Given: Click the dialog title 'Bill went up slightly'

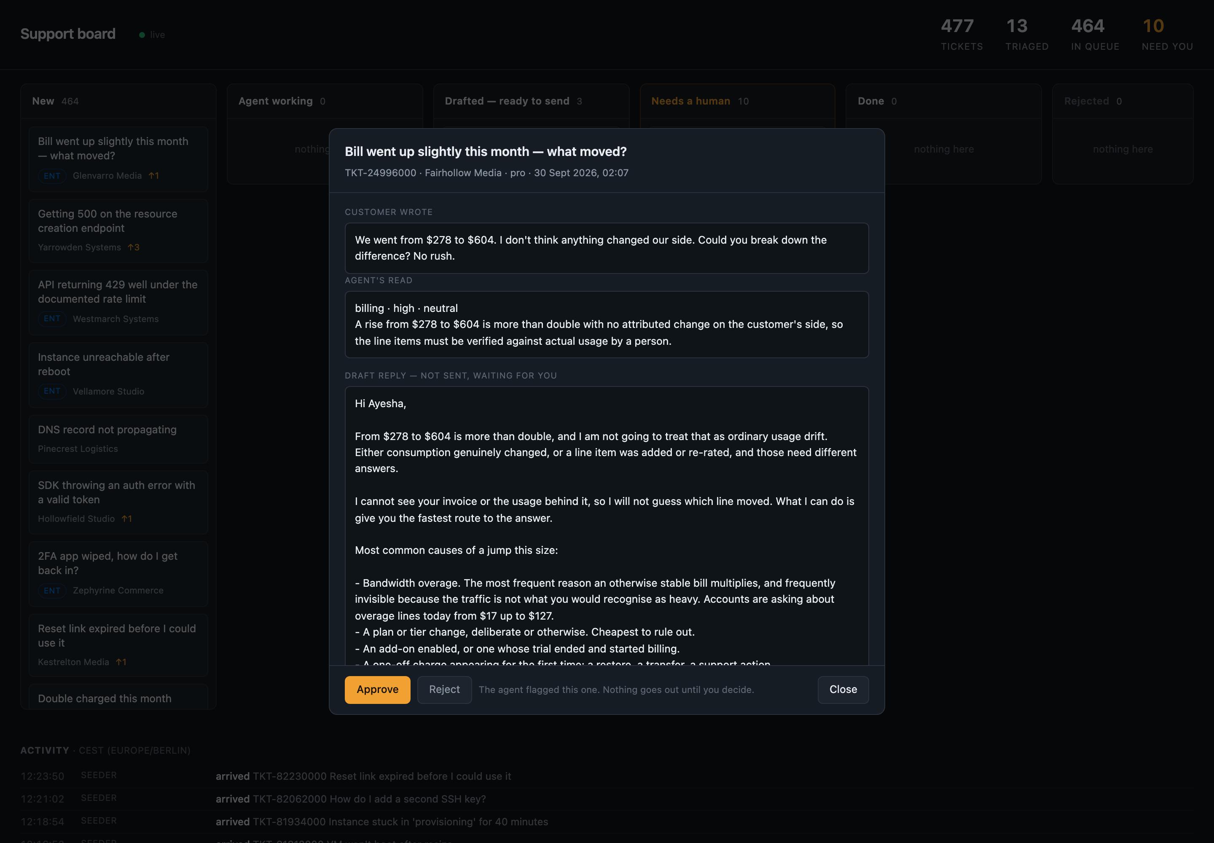Looking at the screenshot, I should pos(486,152).
